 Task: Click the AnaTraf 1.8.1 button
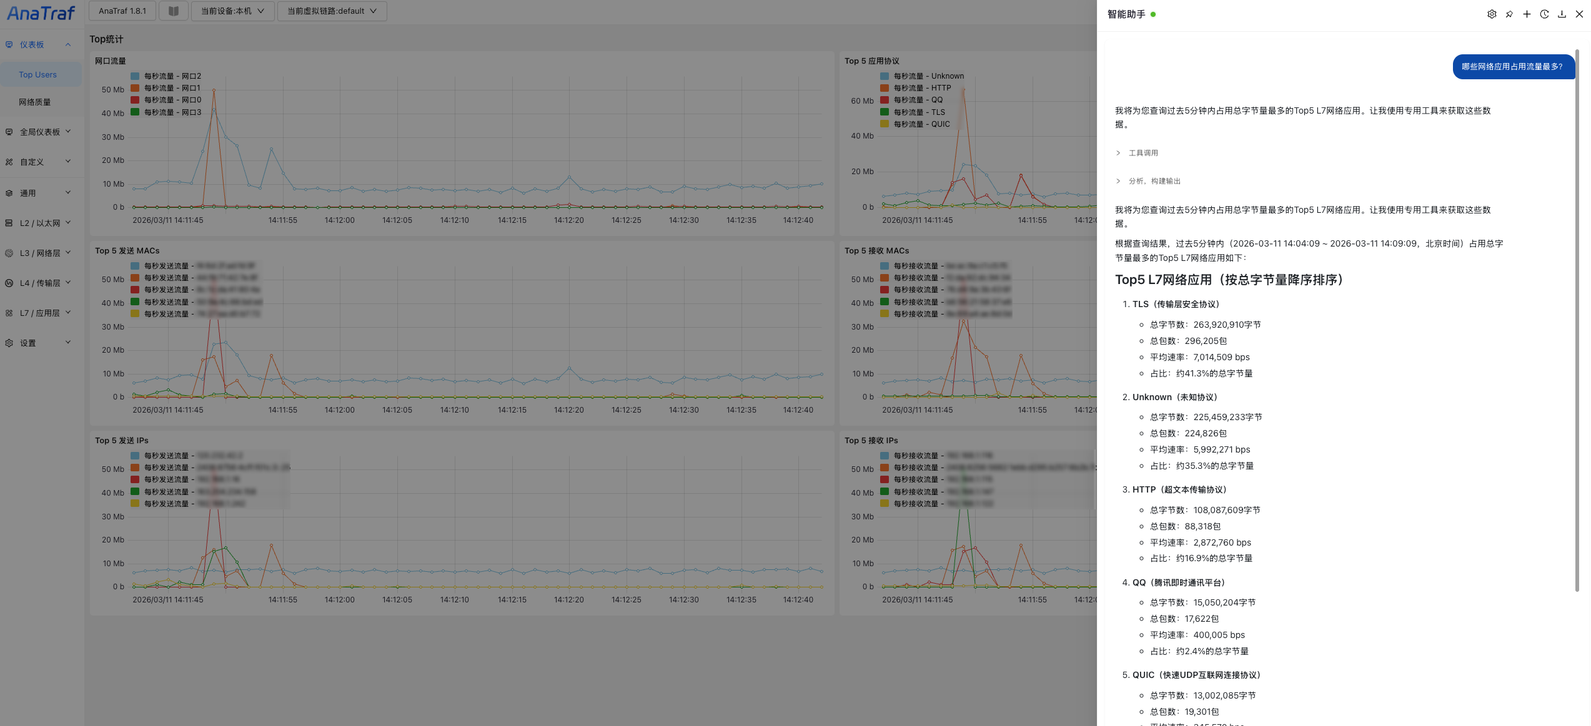point(122,11)
